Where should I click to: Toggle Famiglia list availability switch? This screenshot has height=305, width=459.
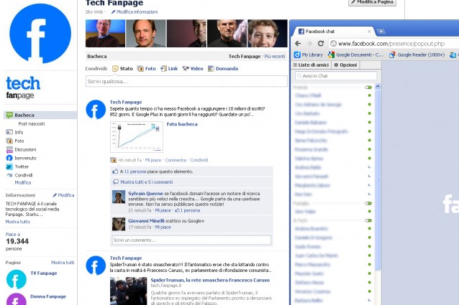tap(368, 203)
